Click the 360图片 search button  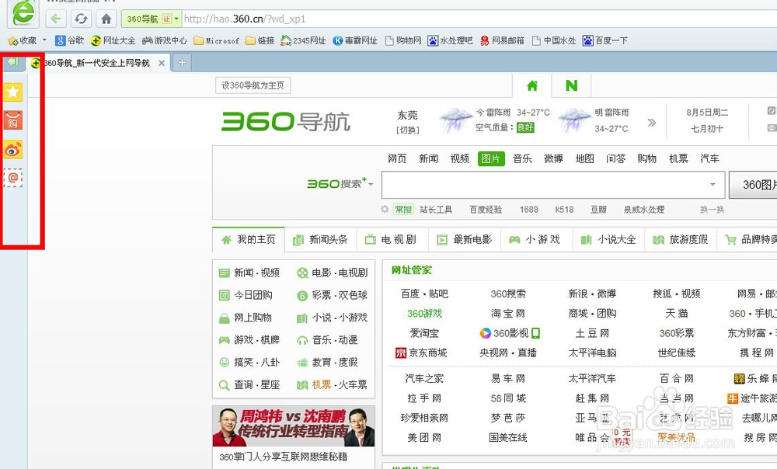(753, 185)
